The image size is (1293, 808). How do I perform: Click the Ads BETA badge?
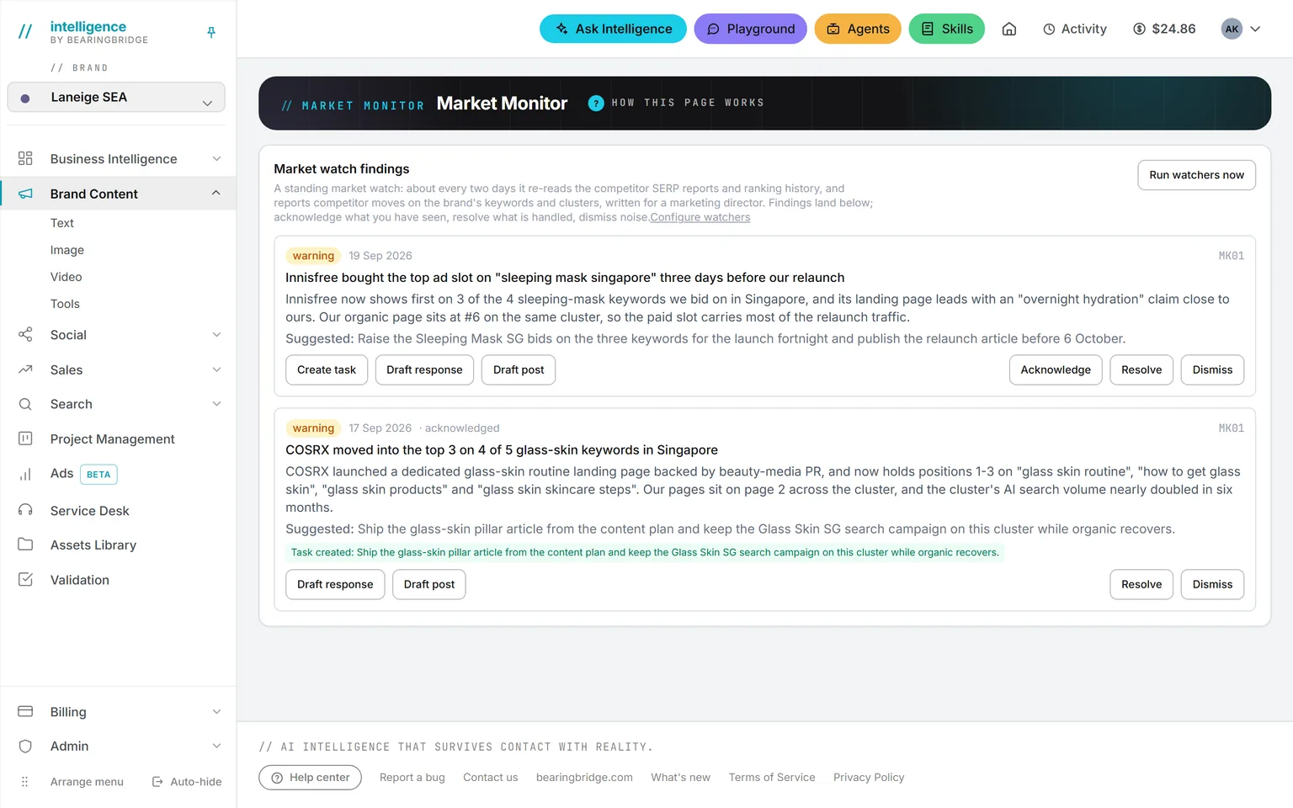(98, 474)
